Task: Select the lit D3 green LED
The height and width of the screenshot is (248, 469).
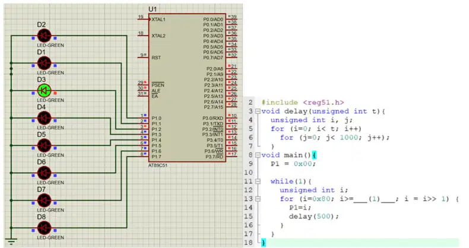Action: coord(44,91)
